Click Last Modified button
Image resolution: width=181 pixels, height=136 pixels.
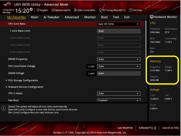click(125, 128)
